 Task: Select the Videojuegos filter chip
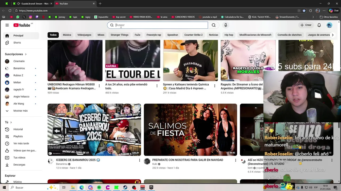[84, 35]
